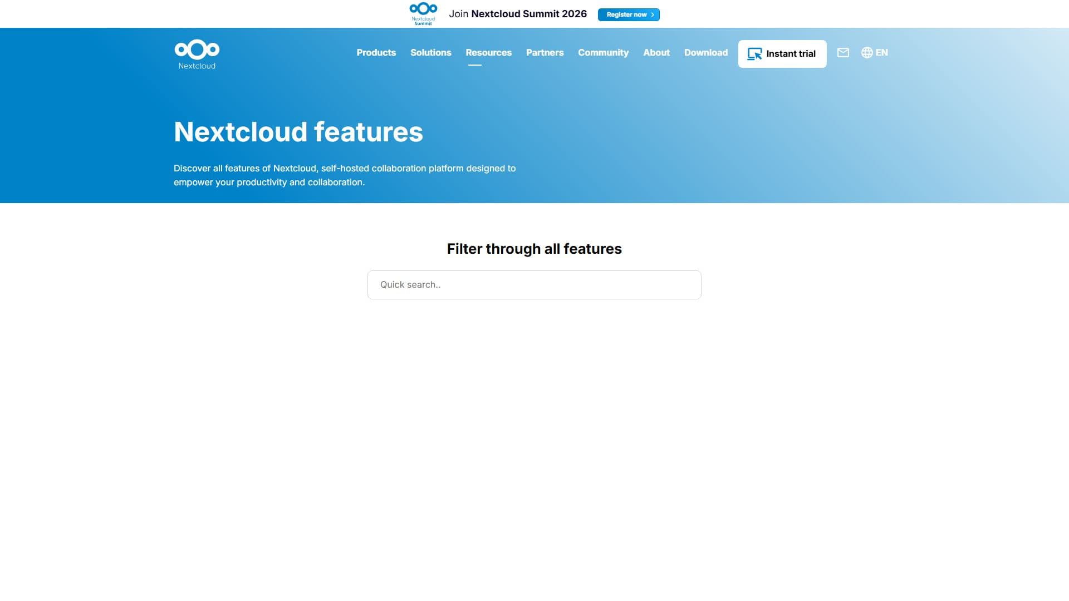This screenshot has height=601, width=1069.
Task: Open the About menu
Action: tap(656, 53)
